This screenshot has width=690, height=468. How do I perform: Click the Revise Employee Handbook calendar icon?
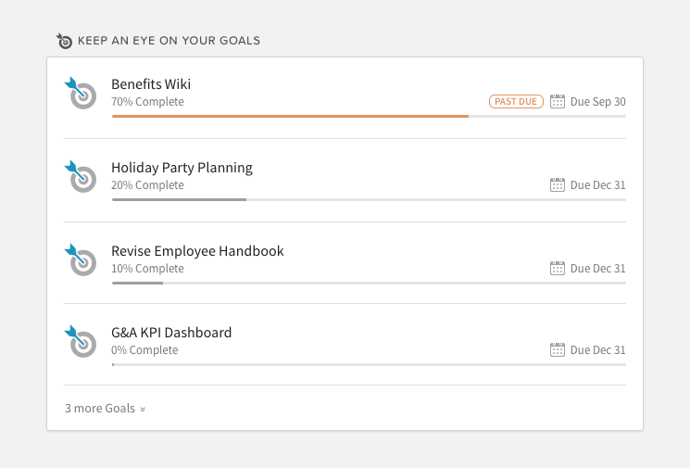(x=558, y=268)
